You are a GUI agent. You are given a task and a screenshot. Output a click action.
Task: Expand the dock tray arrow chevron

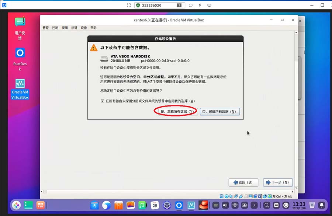[254, 205]
